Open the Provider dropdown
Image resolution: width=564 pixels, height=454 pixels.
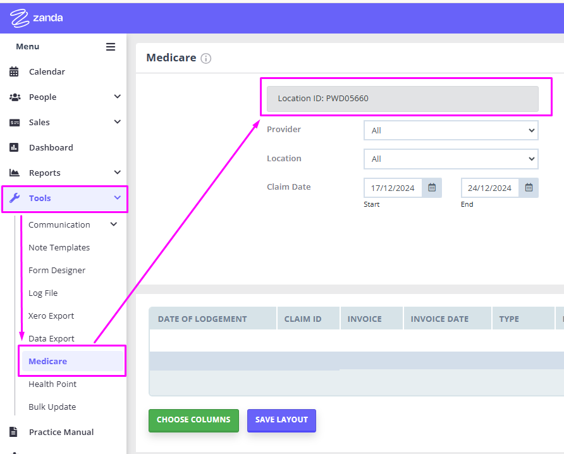pyautogui.click(x=450, y=131)
